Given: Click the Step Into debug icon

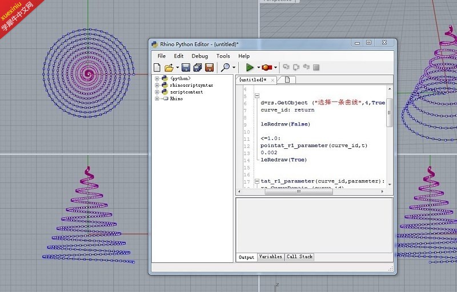Looking at the screenshot, I should coord(286,67).
